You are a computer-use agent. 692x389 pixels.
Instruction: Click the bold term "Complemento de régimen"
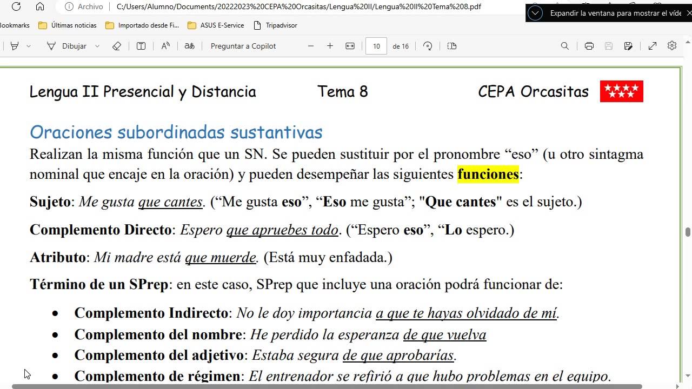click(x=157, y=375)
